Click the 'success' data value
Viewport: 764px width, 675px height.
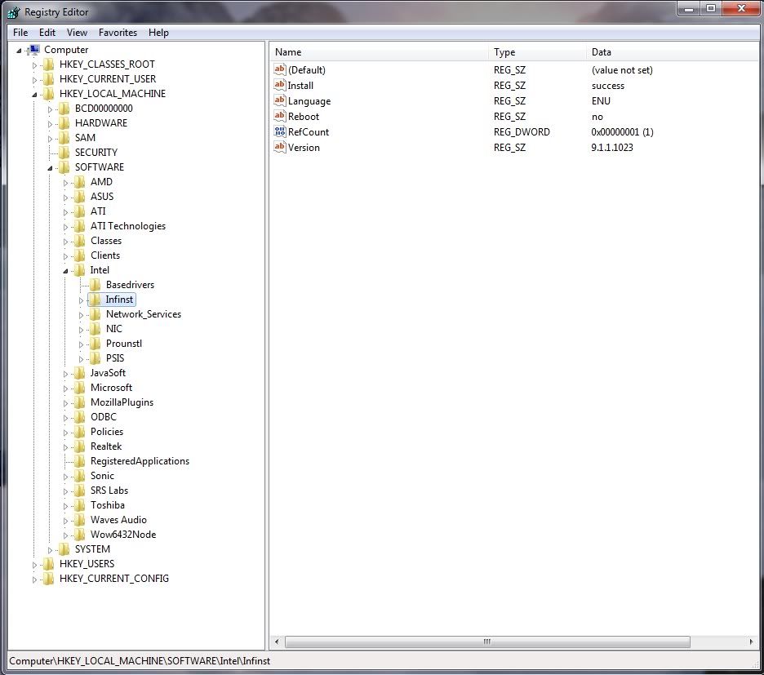607,85
